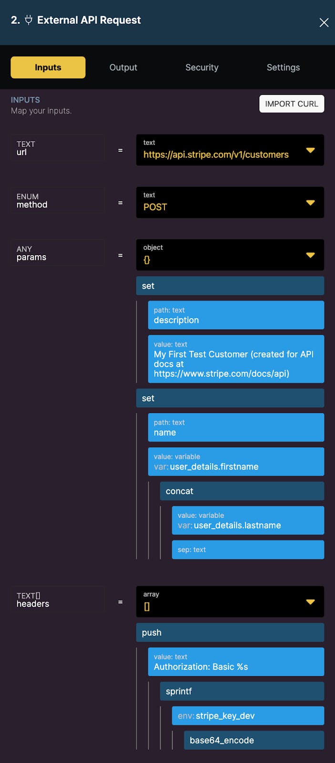This screenshot has height=763, width=335.
Task: Click the Import cURL button
Action: (x=292, y=104)
